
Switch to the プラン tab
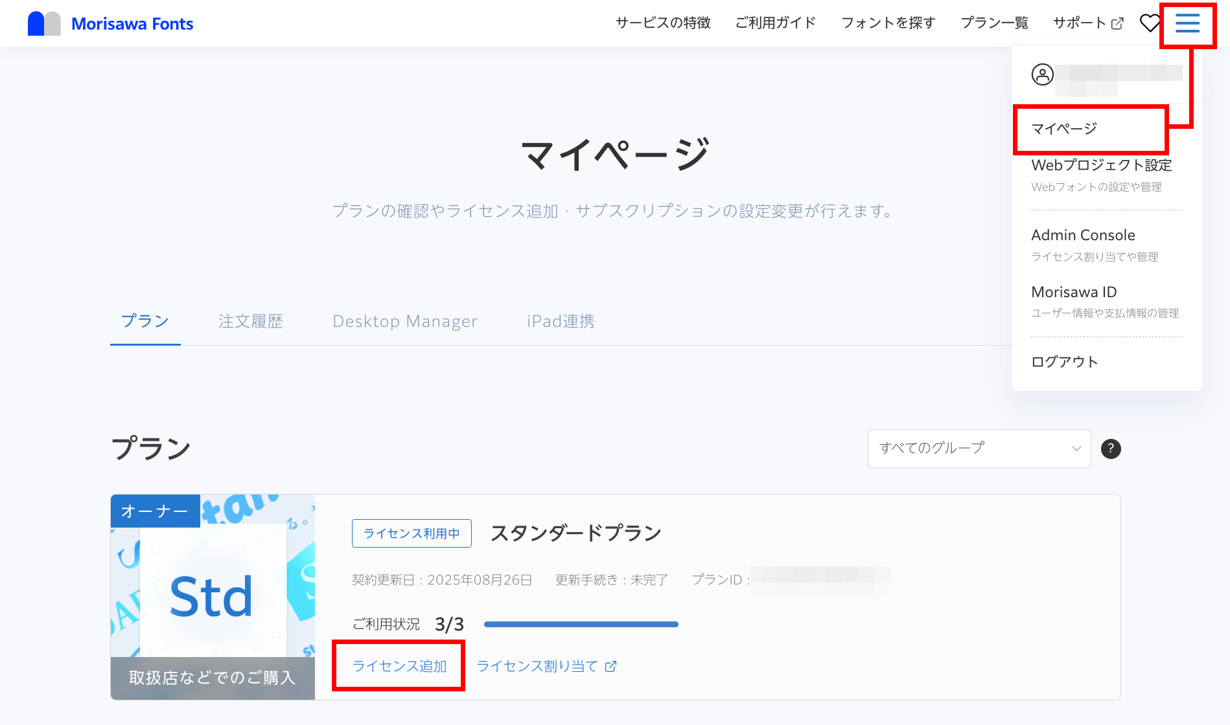pos(145,321)
